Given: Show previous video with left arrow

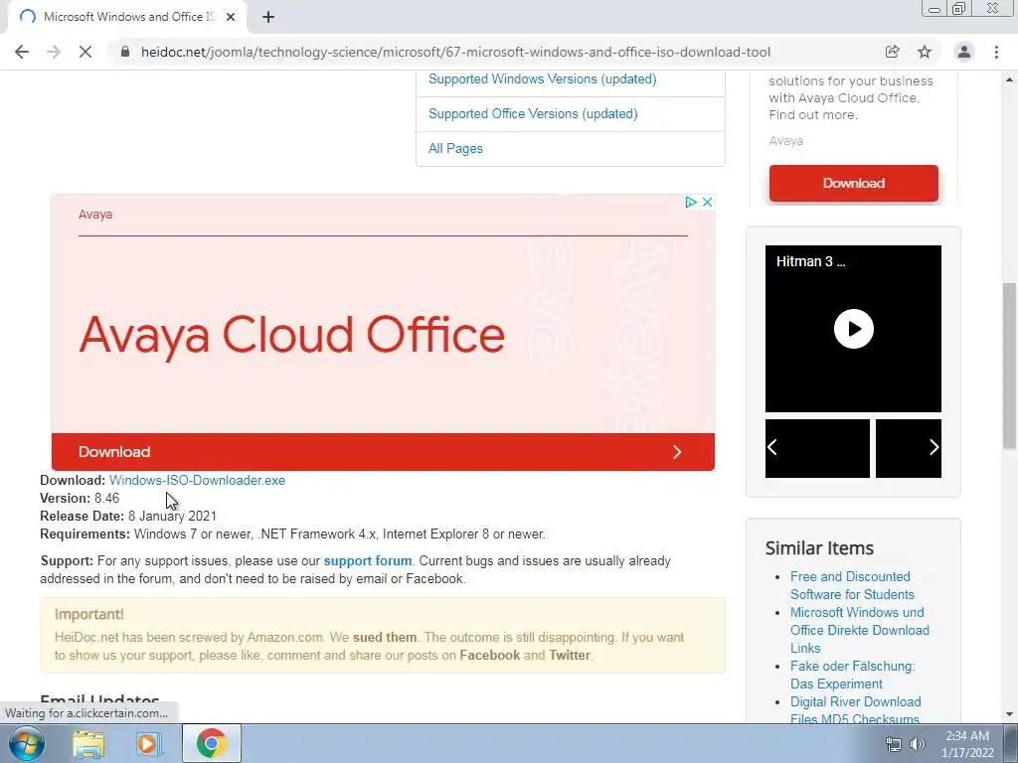Looking at the screenshot, I should (x=772, y=447).
